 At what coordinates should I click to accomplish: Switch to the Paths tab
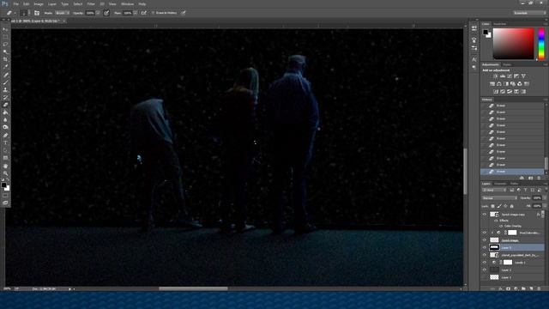click(x=514, y=184)
